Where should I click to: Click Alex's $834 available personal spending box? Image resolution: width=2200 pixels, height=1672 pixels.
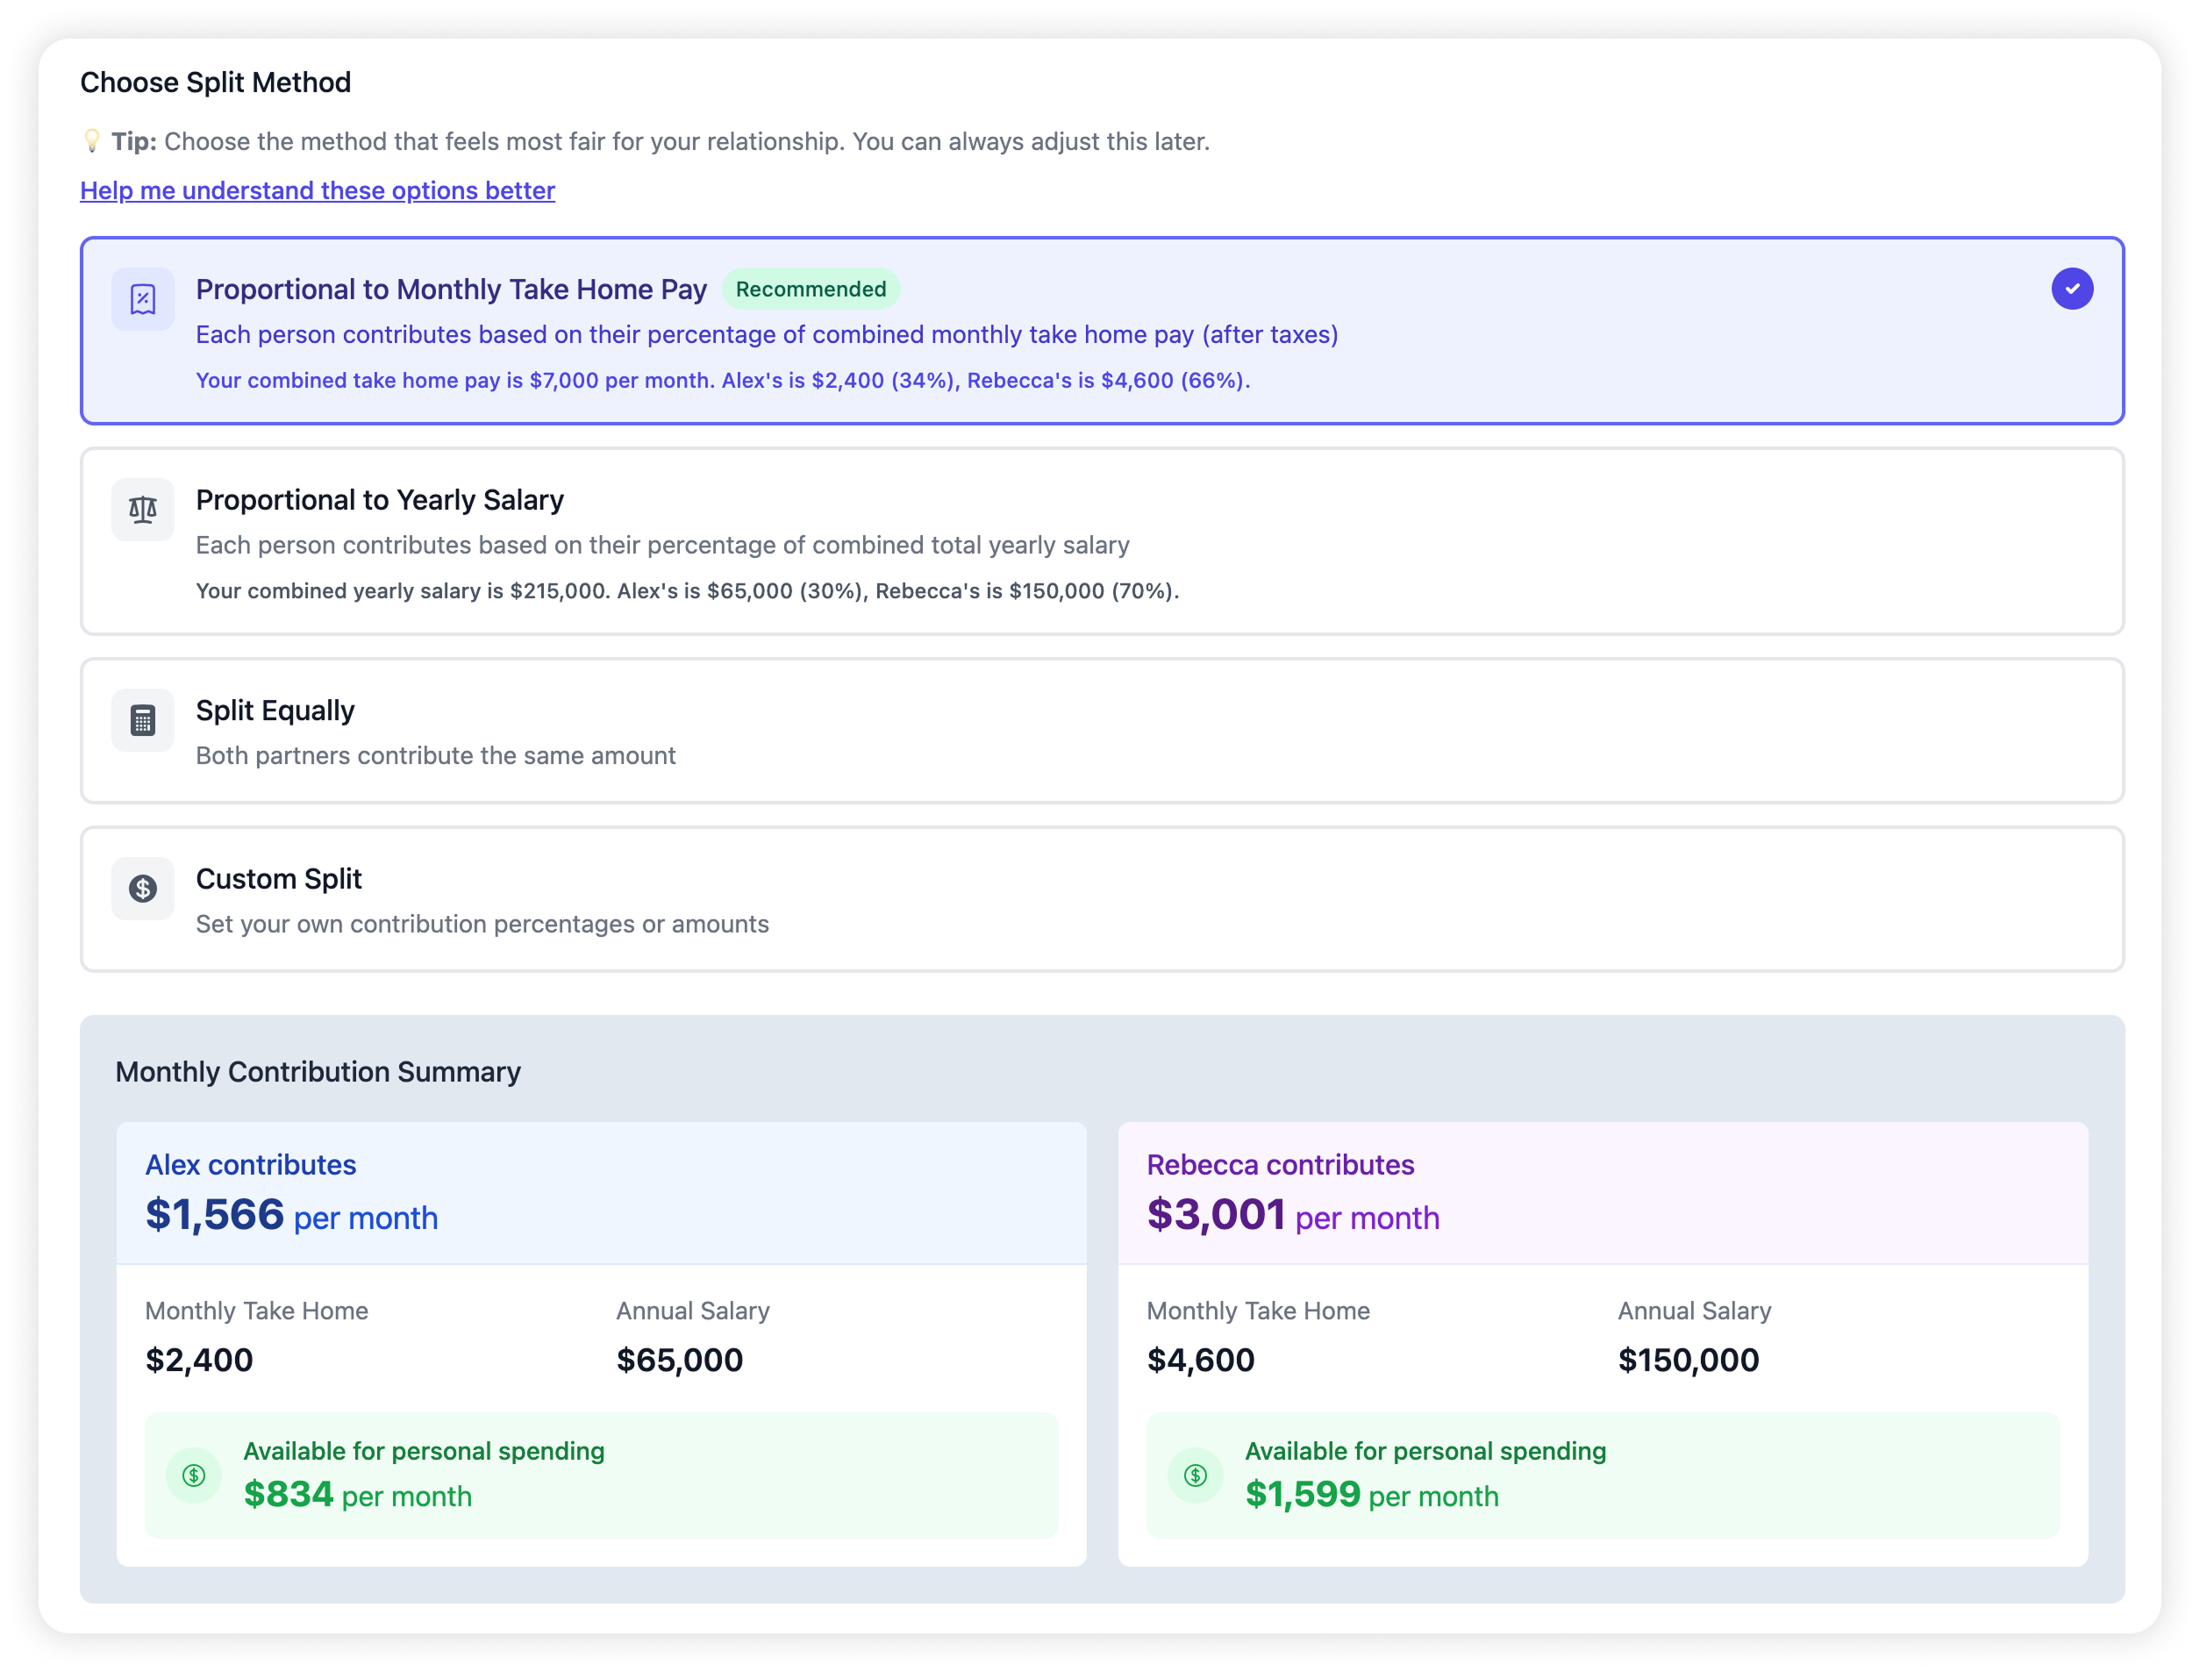[601, 1475]
